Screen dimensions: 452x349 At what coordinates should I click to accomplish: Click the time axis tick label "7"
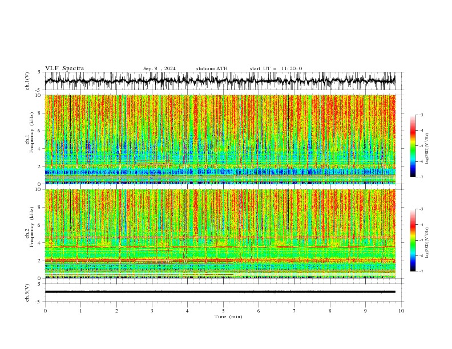coord(294,311)
